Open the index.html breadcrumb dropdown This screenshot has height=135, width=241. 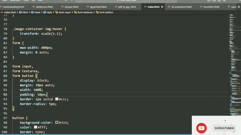pos(8,12)
